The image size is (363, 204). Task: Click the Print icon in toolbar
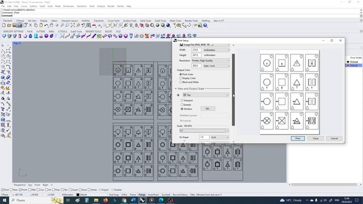click(x=20, y=25)
